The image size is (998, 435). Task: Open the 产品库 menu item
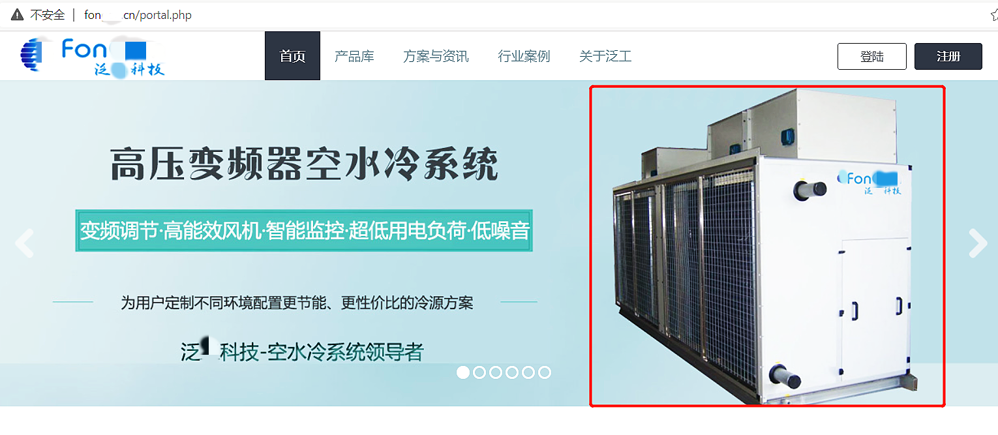coord(354,56)
